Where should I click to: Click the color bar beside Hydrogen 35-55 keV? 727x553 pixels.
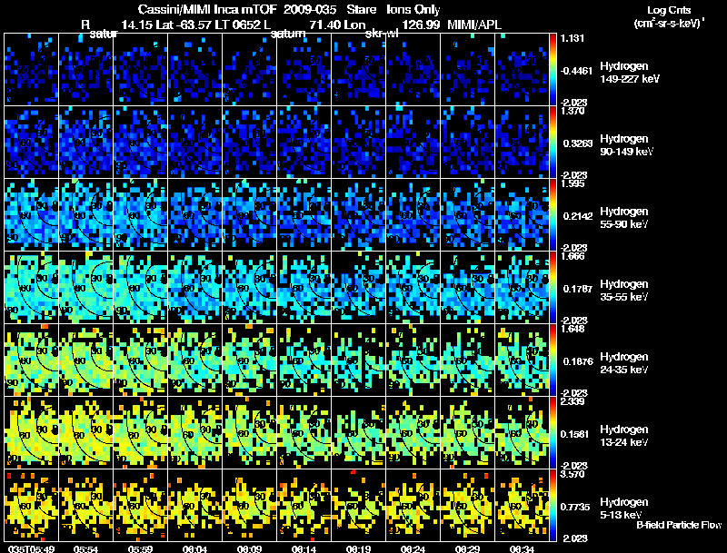pyautogui.click(x=553, y=287)
